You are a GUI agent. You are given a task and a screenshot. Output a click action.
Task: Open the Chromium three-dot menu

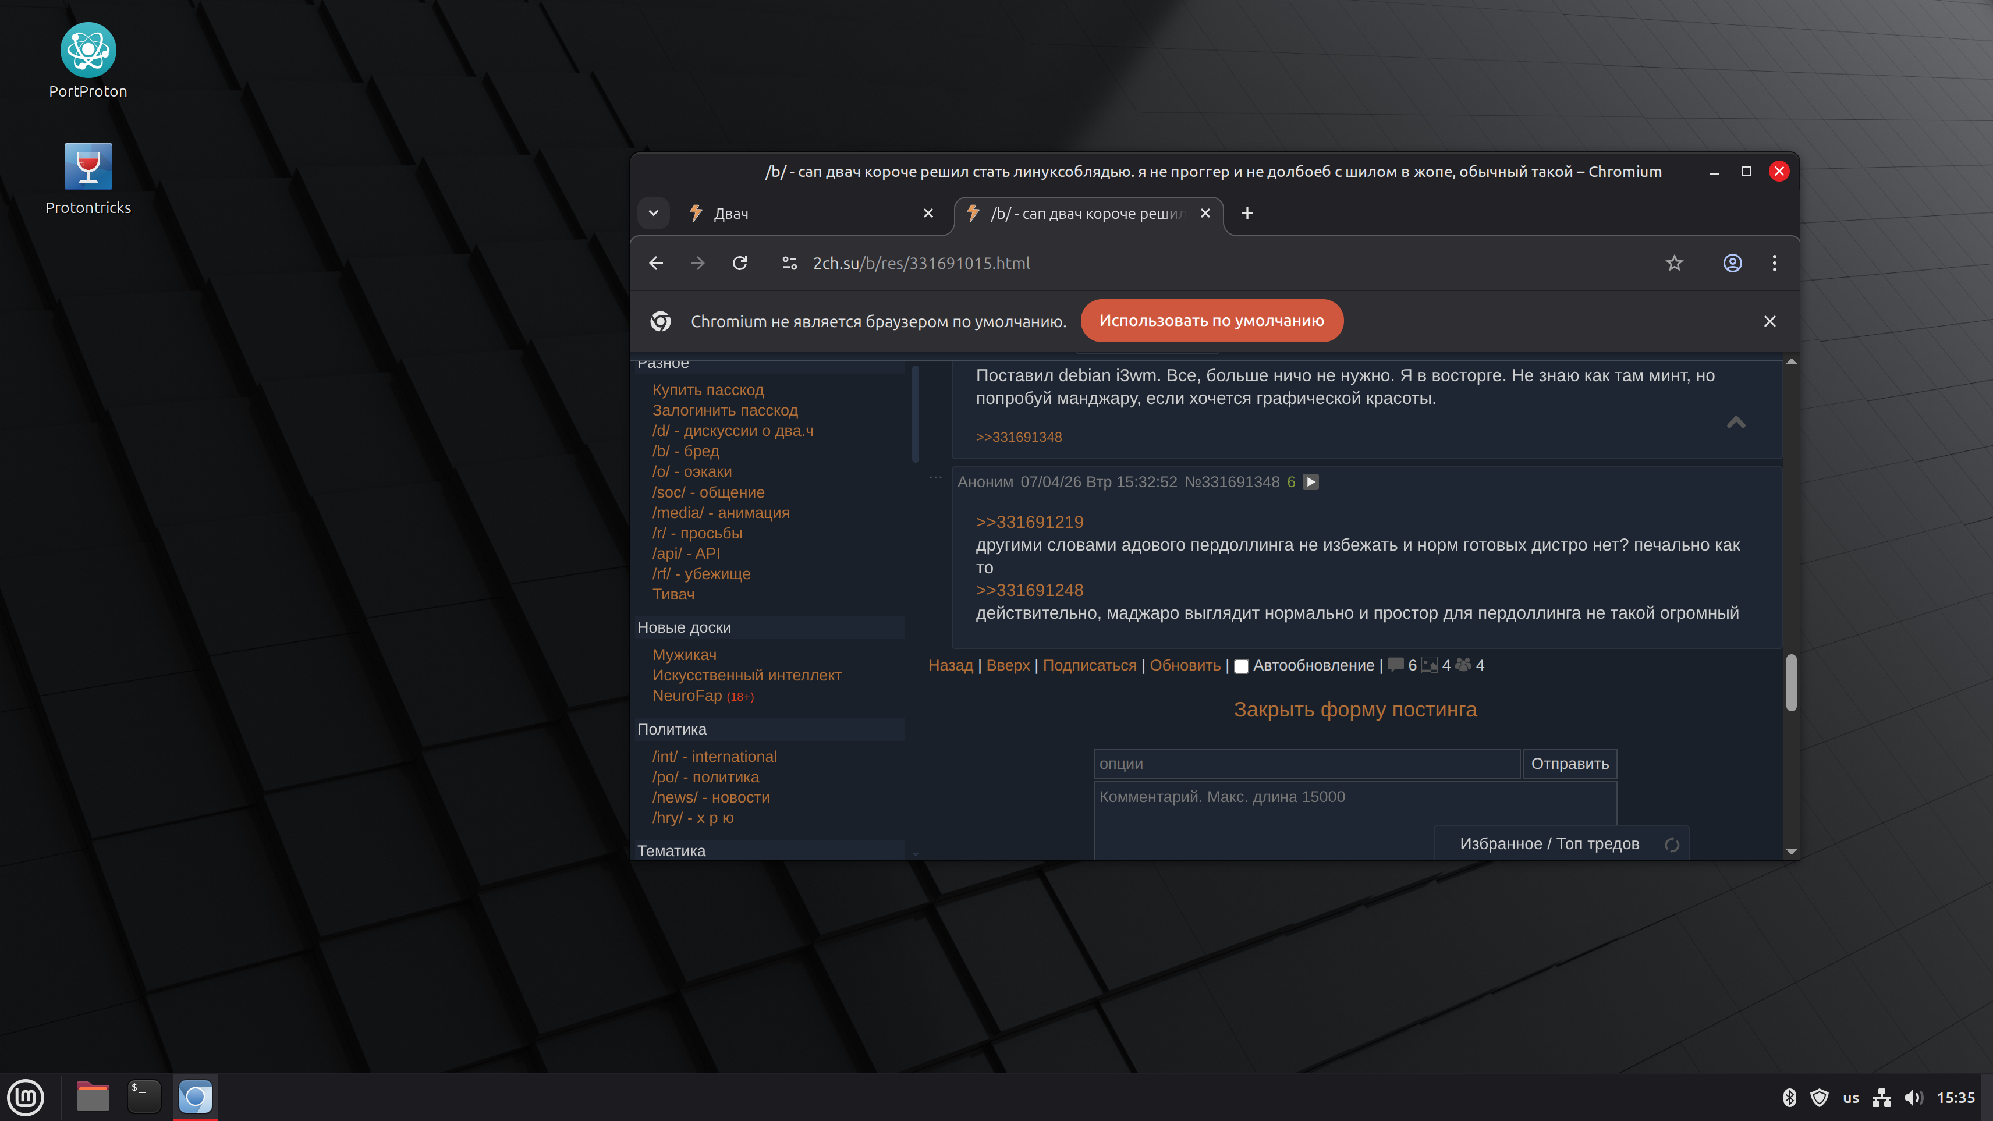tap(1774, 263)
